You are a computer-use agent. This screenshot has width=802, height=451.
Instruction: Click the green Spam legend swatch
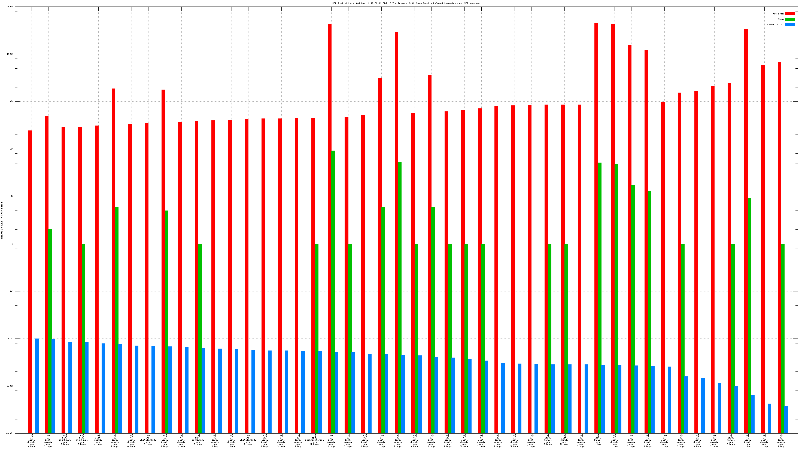790,19
